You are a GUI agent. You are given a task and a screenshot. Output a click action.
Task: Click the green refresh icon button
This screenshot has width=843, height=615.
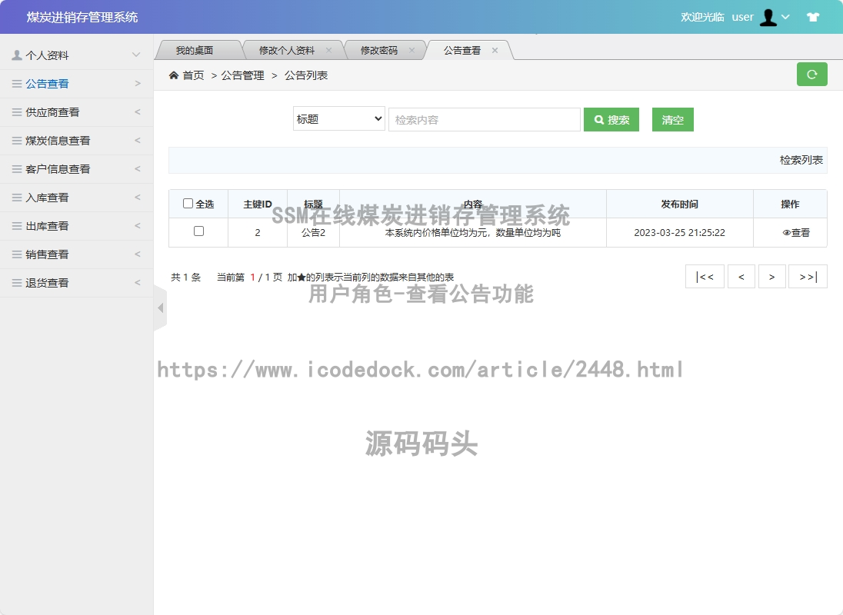click(x=811, y=75)
